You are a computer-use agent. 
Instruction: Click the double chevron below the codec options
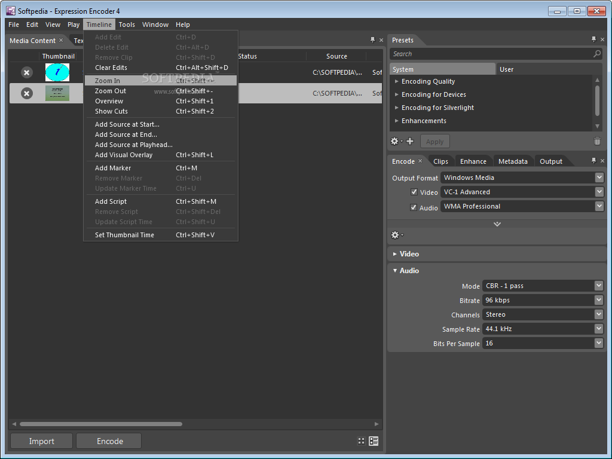click(x=497, y=224)
